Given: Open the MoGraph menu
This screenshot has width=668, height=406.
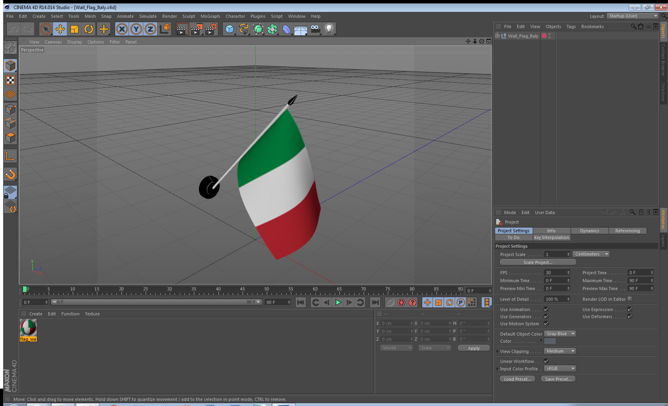Looking at the screenshot, I should pos(210,16).
